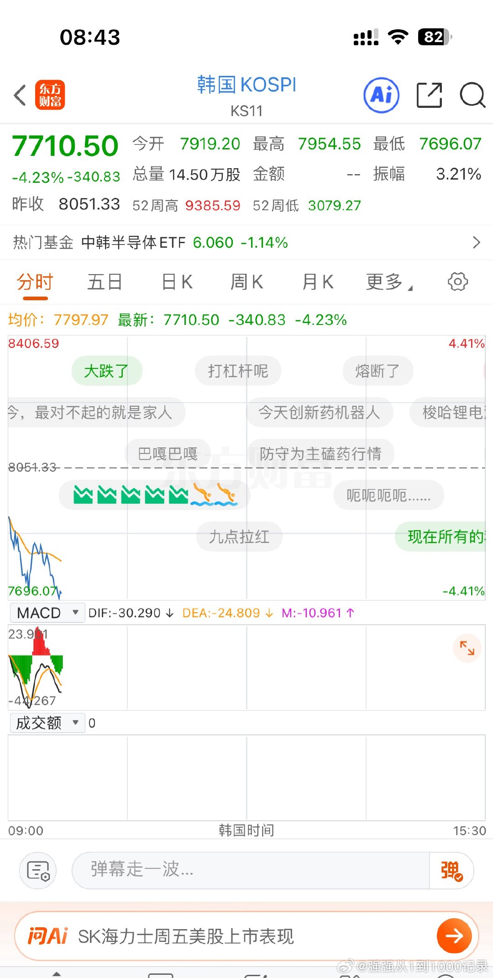The height and width of the screenshot is (978, 493).
Task: Tap the 最低 7696.07 header value
Action: coord(450,144)
